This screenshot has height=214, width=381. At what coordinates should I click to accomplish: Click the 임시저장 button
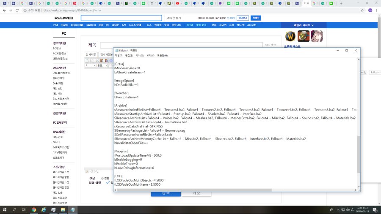[91, 54]
